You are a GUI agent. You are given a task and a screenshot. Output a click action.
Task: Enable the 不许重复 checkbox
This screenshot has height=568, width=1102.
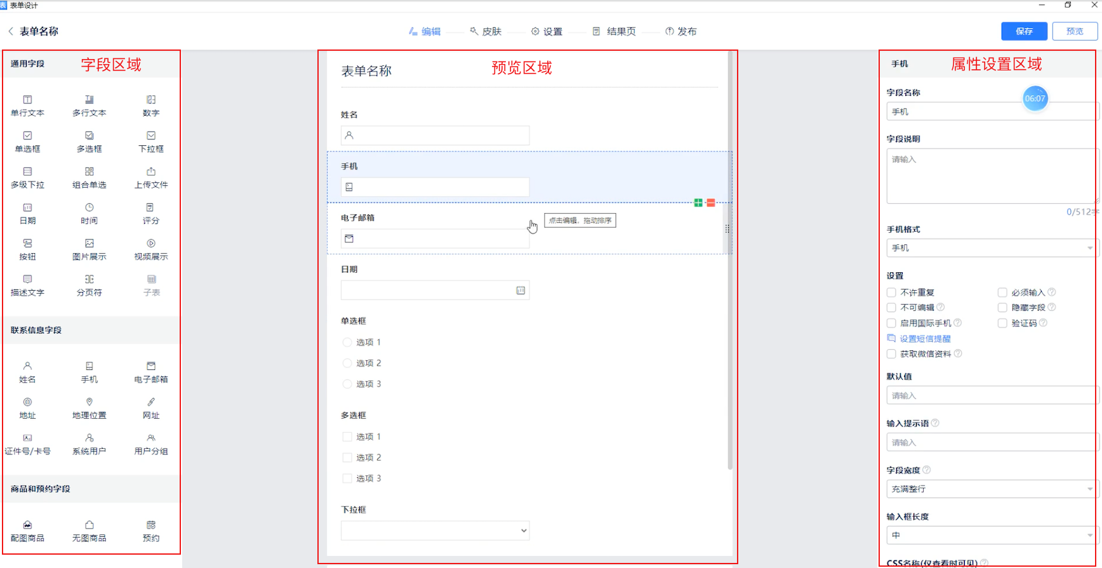pos(892,293)
